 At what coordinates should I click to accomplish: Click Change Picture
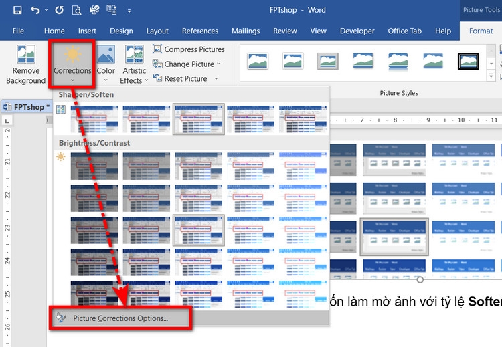183,64
